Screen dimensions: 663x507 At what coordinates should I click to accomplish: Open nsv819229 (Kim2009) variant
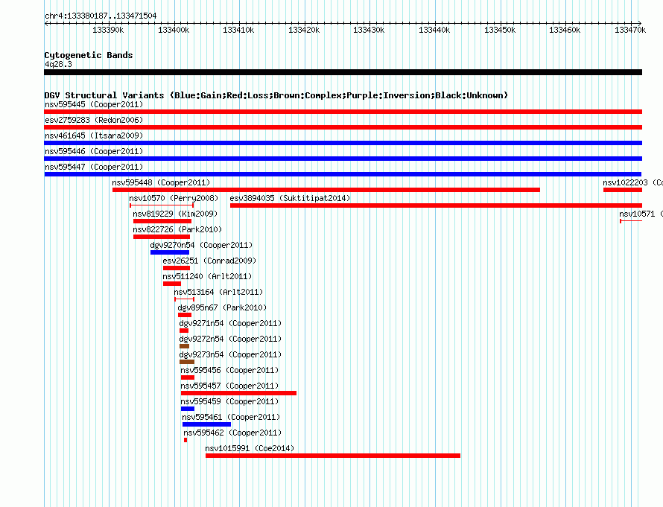[175, 214]
